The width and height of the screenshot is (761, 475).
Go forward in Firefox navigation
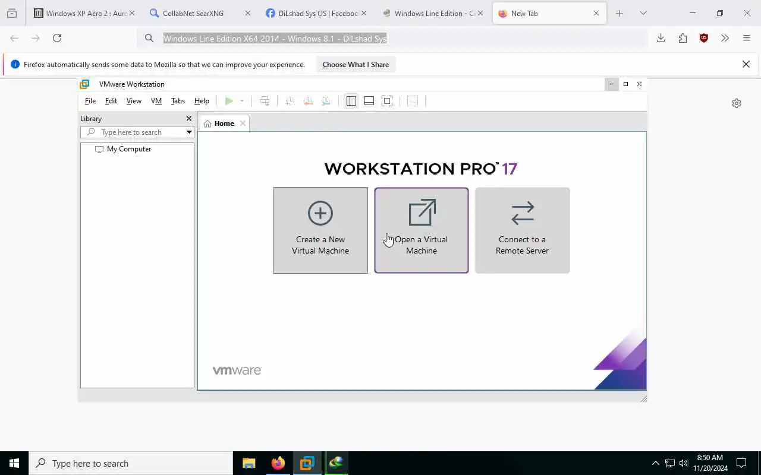tap(36, 38)
